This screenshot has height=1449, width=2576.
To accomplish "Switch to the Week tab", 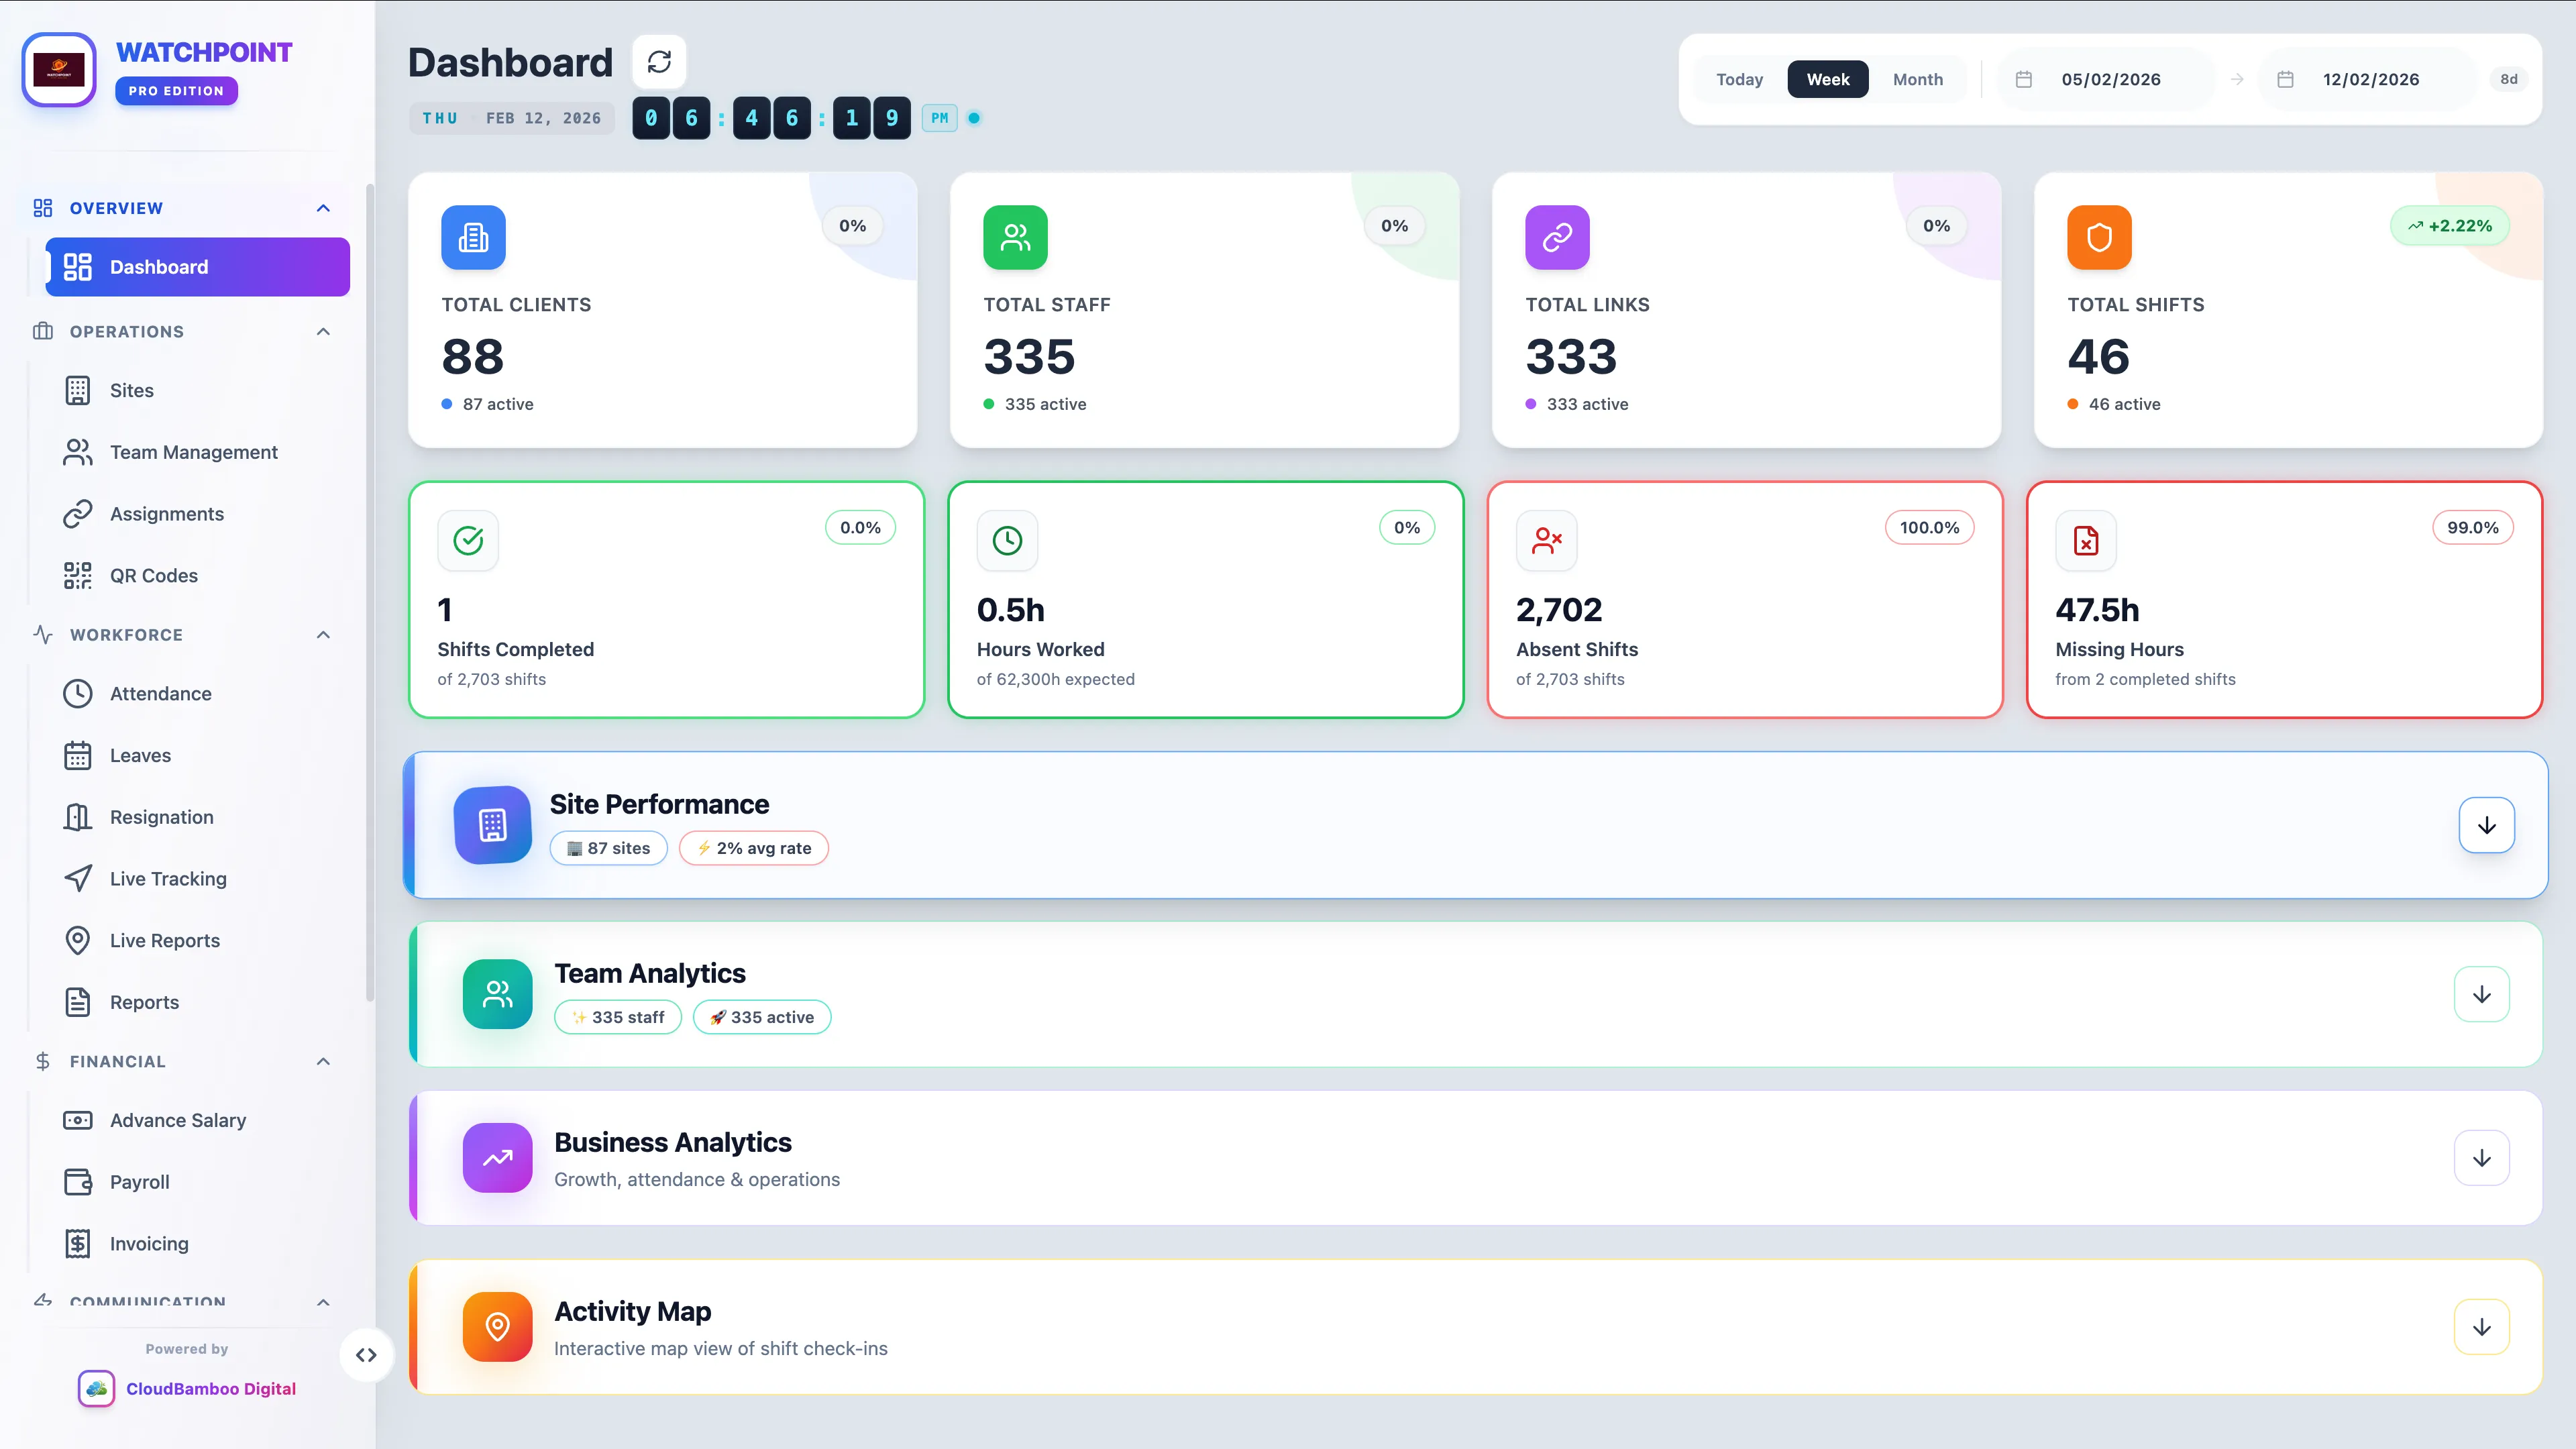I will 1827,79.
